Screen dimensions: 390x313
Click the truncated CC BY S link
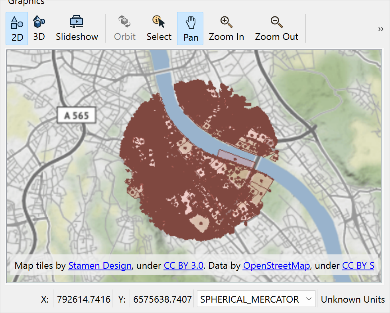coord(358,266)
